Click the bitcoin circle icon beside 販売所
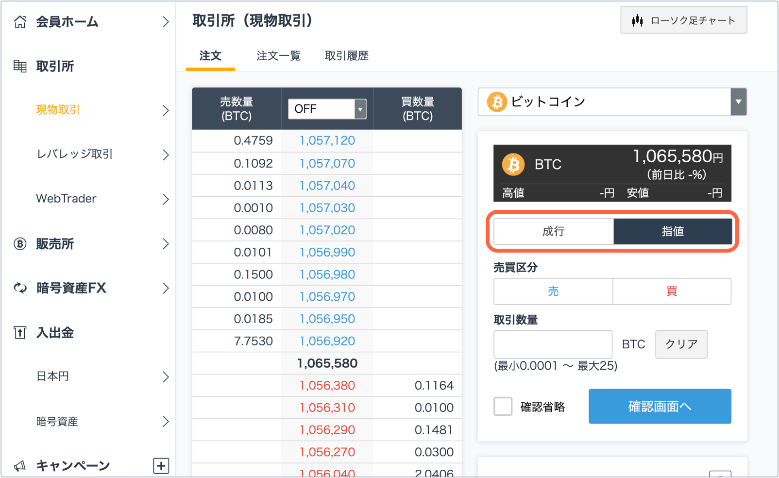 (20, 244)
